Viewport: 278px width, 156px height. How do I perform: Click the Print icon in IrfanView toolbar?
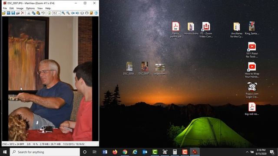pyautogui.click(x=18, y=13)
